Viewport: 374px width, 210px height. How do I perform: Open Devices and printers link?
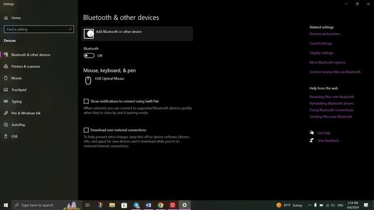325,34
